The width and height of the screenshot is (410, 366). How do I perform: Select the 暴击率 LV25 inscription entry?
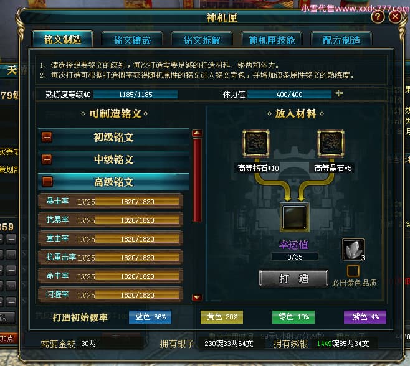(111, 201)
